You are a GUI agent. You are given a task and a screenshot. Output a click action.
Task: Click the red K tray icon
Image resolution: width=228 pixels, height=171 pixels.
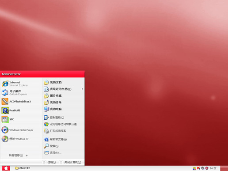click(x=198, y=168)
